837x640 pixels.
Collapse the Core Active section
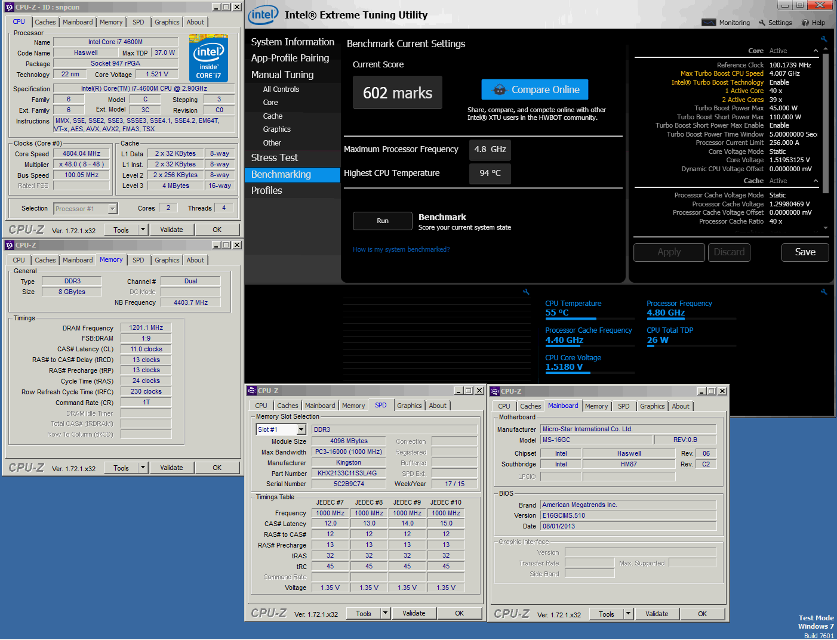tap(816, 51)
